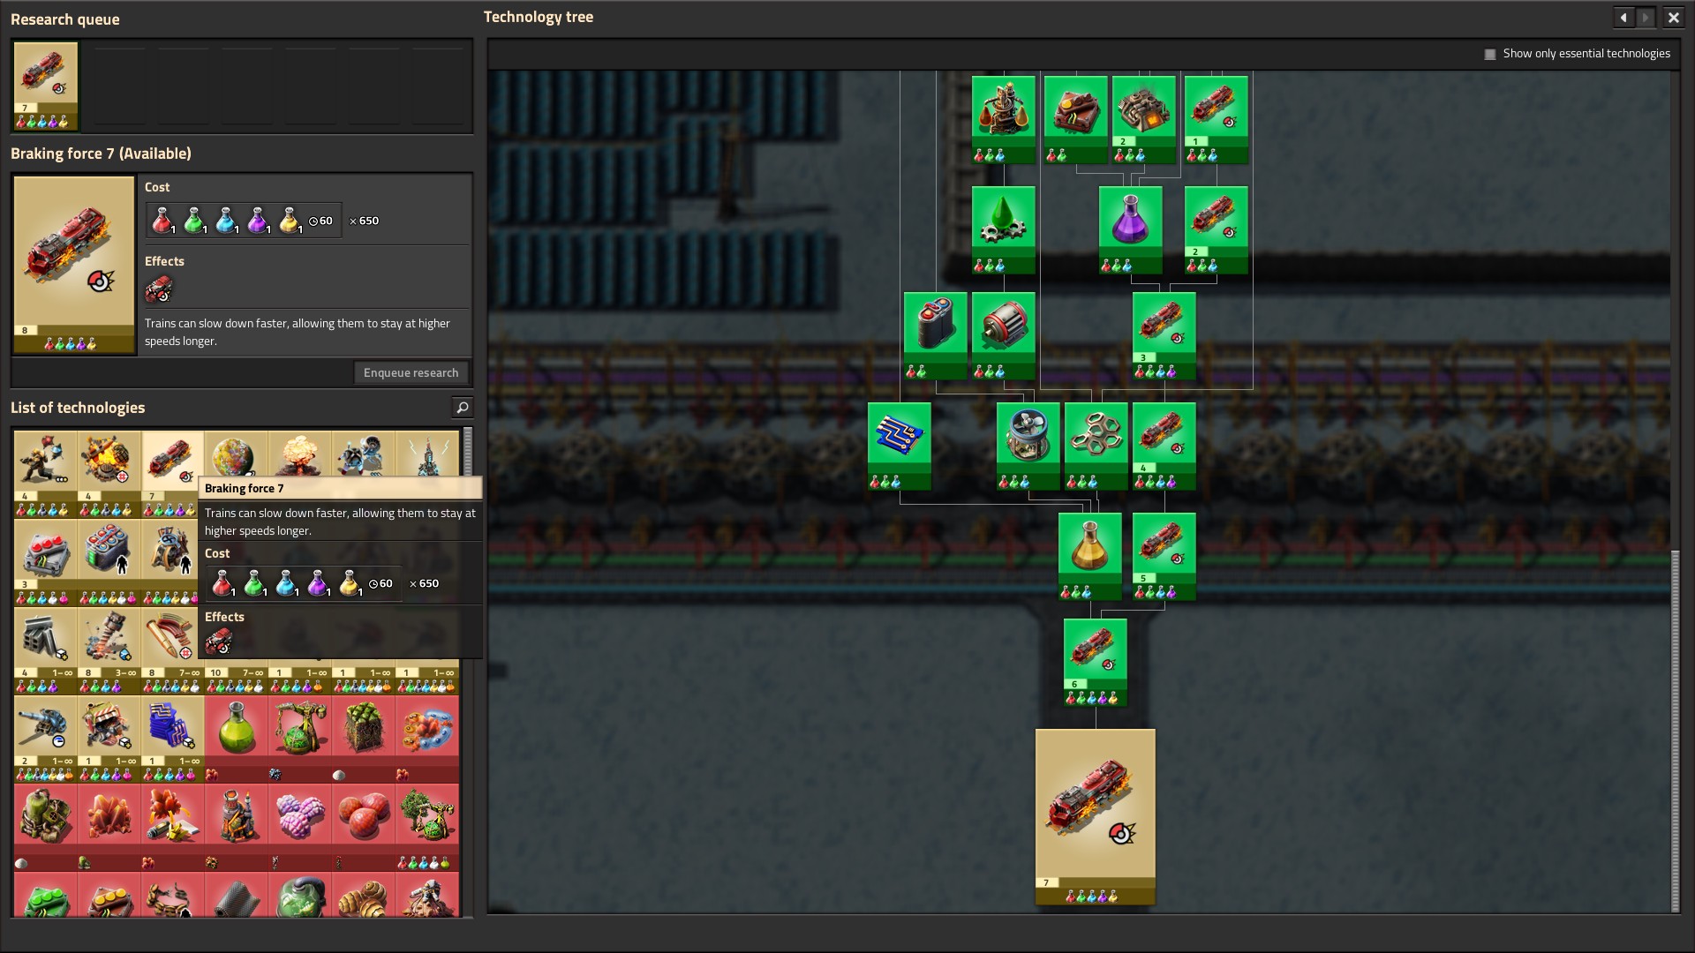This screenshot has height=953, width=1695.
Task: Go back with the left arrow button
Action: point(1623,17)
